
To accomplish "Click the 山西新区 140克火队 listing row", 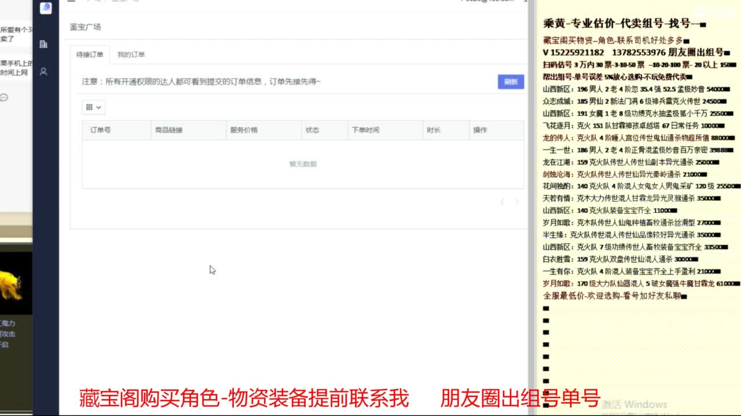I will click(610, 211).
